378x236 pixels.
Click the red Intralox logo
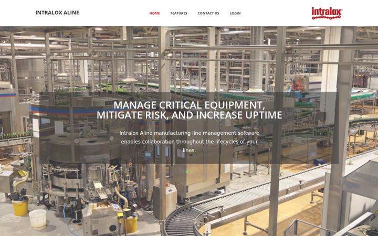click(327, 13)
